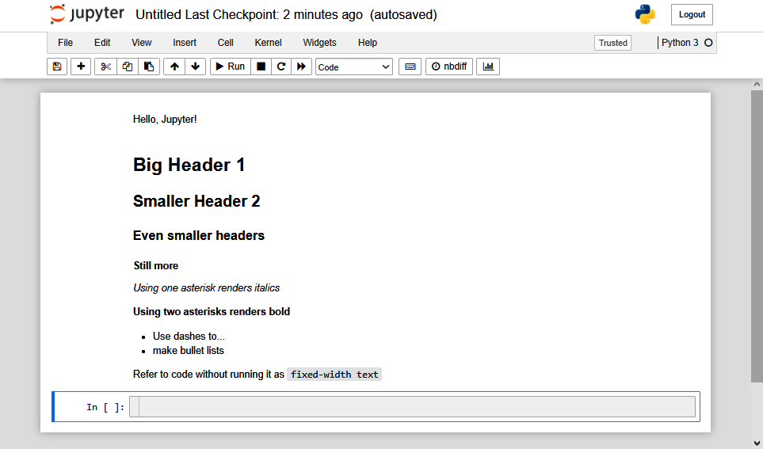Click the Trusted notebook indicator
The image size is (763, 449).
[x=612, y=43]
